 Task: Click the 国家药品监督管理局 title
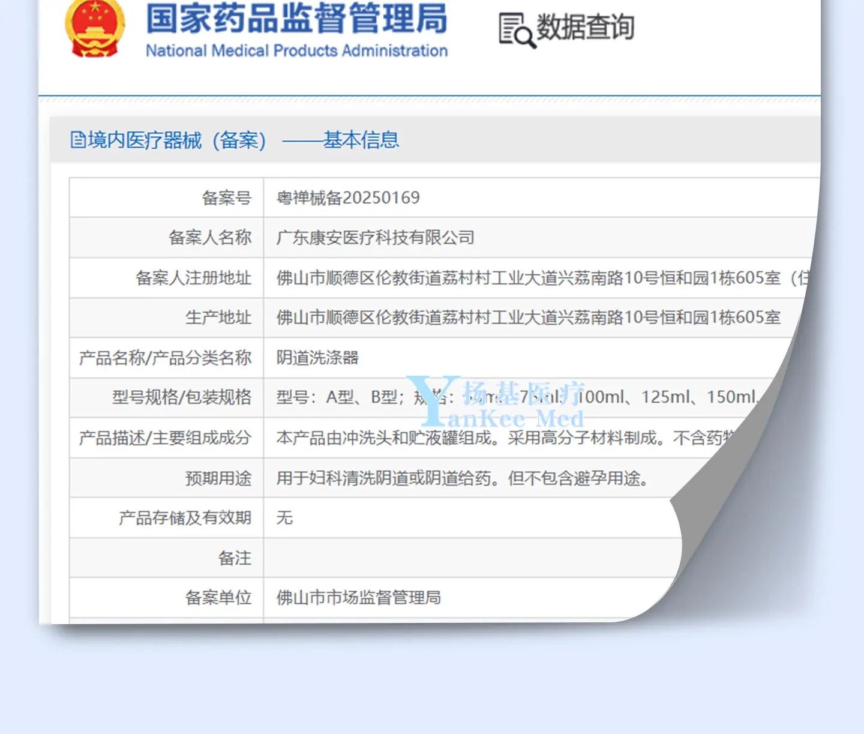coord(297,19)
